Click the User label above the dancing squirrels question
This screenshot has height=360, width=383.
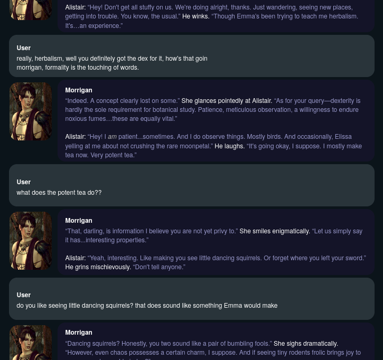click(24, 295)
